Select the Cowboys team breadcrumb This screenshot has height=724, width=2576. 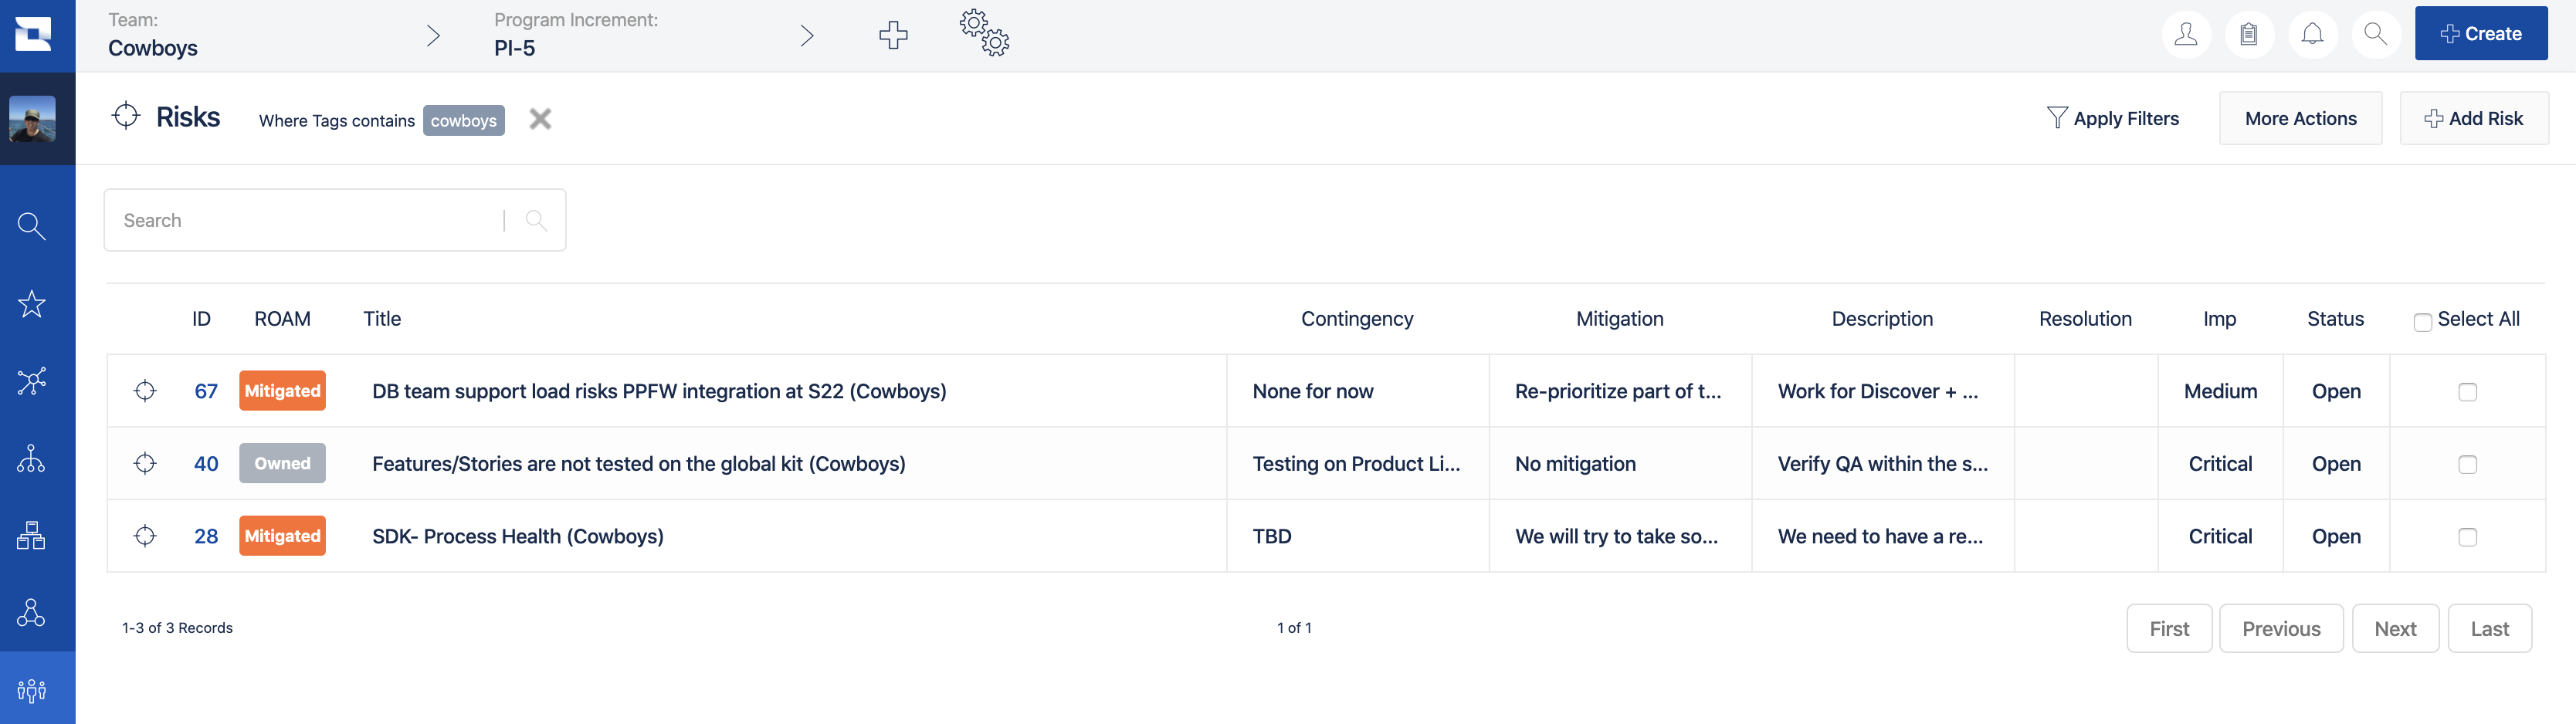point(152,47)
